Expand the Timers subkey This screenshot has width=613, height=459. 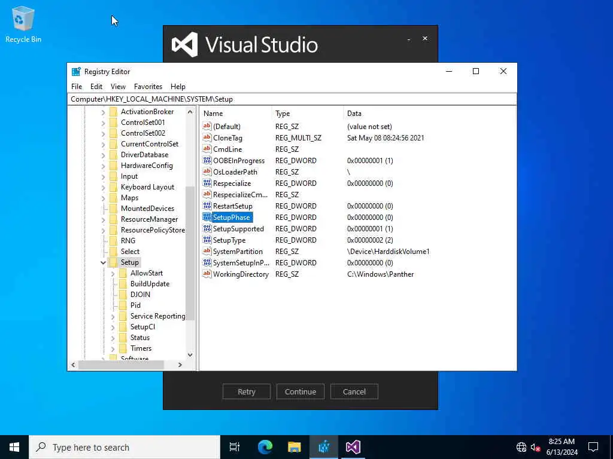(x=113, y=349)
